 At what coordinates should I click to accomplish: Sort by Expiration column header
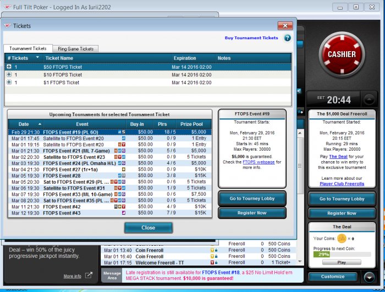point(193,58)
